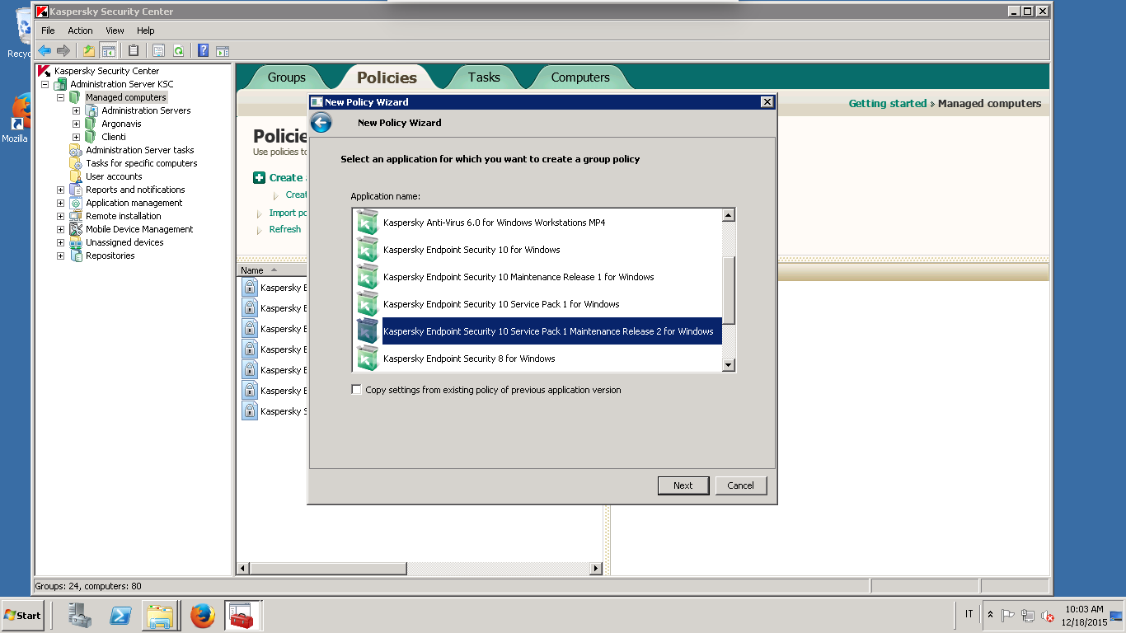Click the red toolbox taskbar icon
This screenshot has height=633, width=1126.
(x=242, y=616)
